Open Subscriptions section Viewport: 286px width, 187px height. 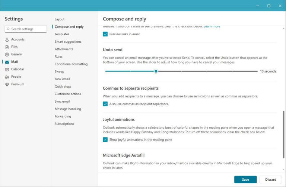(x=64, y=124)
